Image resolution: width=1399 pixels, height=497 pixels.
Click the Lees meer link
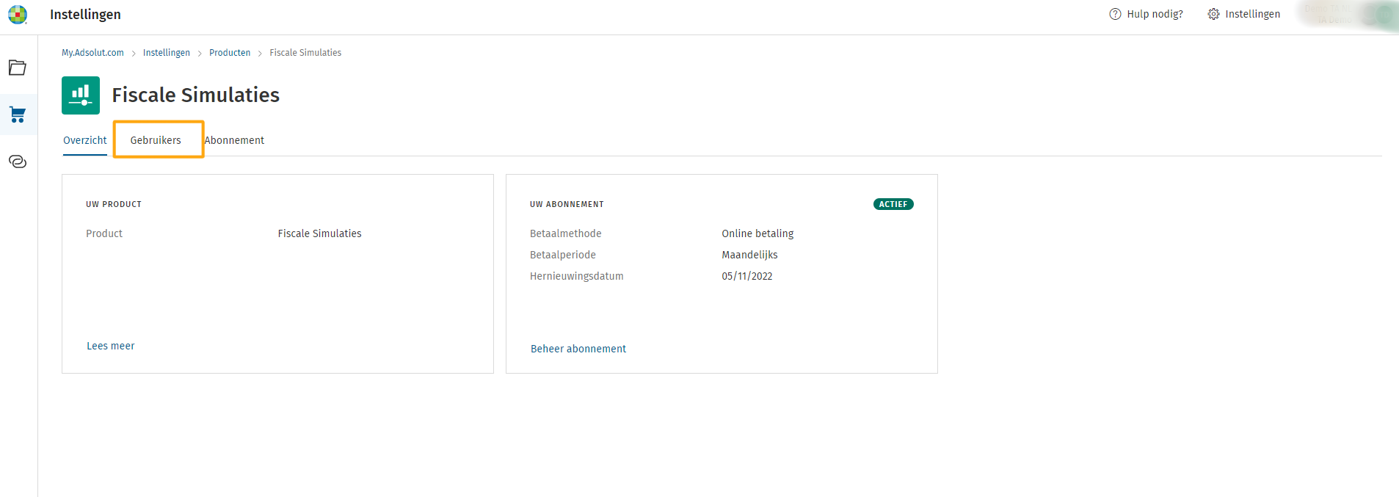coord(111,346)
